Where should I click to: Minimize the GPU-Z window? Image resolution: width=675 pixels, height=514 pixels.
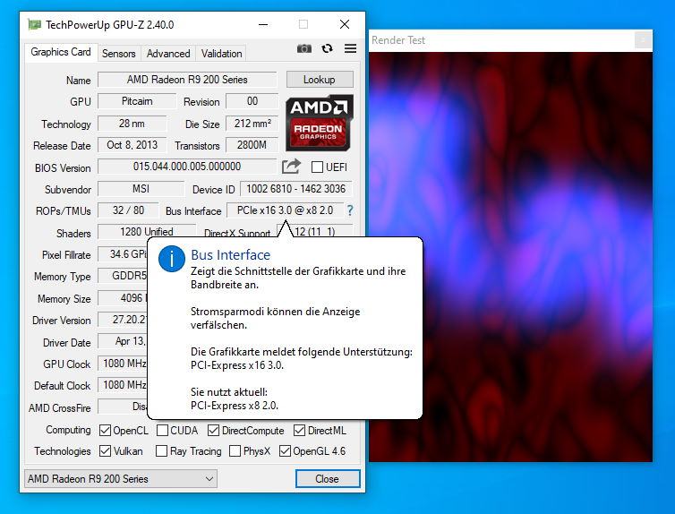tap(263, 24)
